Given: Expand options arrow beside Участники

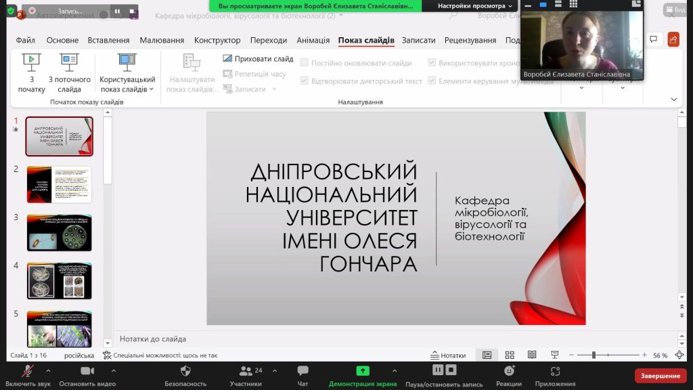Looking at the screenshot, I should pos(275,370).
